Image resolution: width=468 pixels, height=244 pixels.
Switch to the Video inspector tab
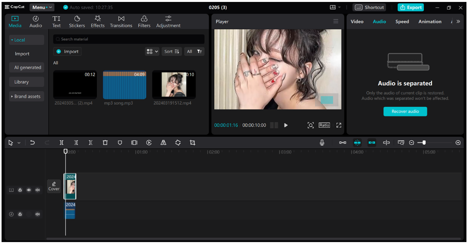tap(357, 22)
